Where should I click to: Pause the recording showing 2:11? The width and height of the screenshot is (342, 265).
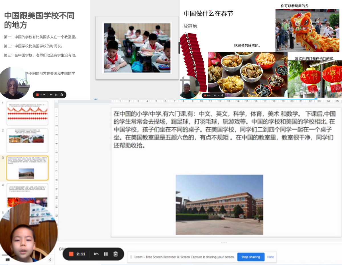click(106, 254)
